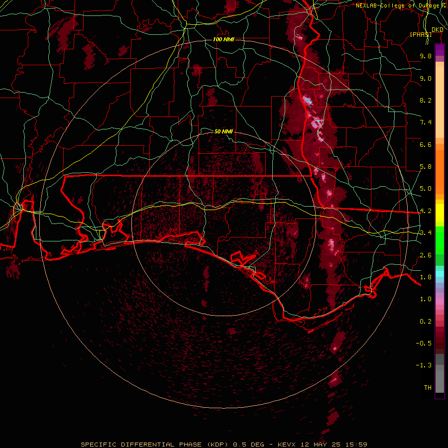Click the 1.8 legend value
The width and height of the screenshot is (448, 448).
pyautogui.click(x=426, y=277)
